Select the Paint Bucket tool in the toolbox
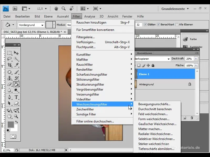This screenshot has height=157, width=210. click(16, 84)
